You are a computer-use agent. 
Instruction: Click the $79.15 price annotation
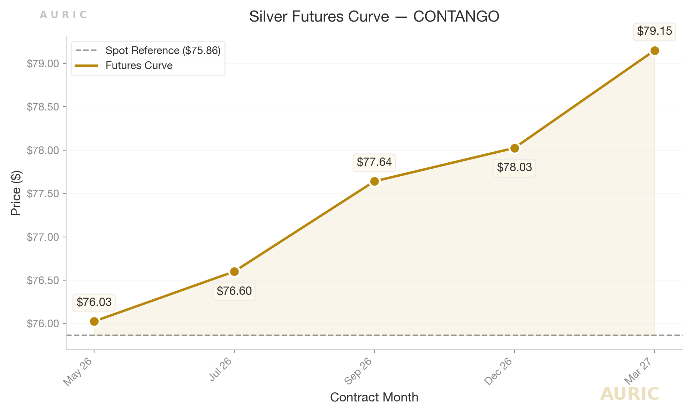click(x=654, y=31)
